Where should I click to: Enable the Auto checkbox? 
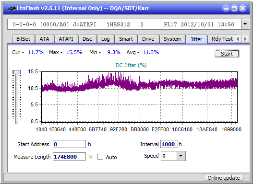[x=100, y=157]
